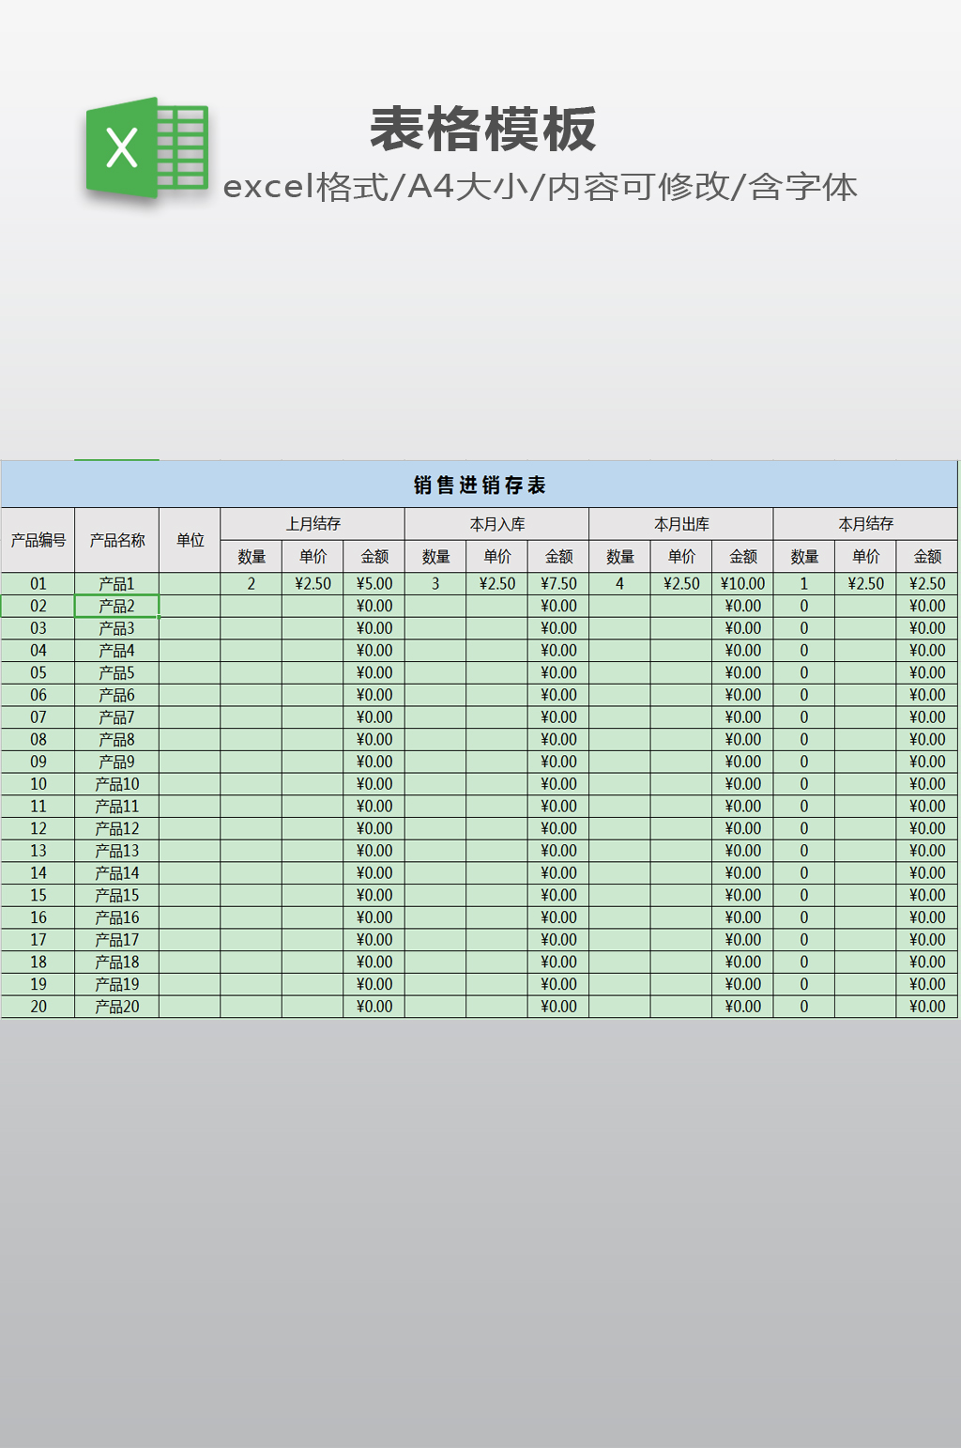Click the 产品13 name cell

117,851
